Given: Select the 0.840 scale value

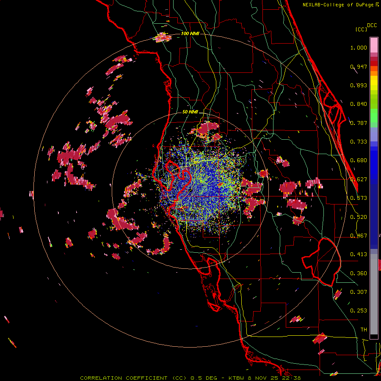Looking at the screenshot, I should (x=359, y=104).
